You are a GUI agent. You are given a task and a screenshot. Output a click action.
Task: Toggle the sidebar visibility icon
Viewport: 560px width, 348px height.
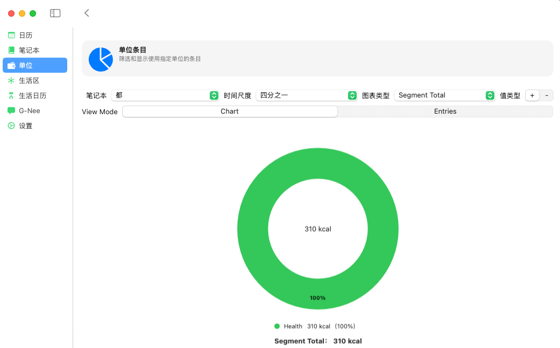click(55, 13)
